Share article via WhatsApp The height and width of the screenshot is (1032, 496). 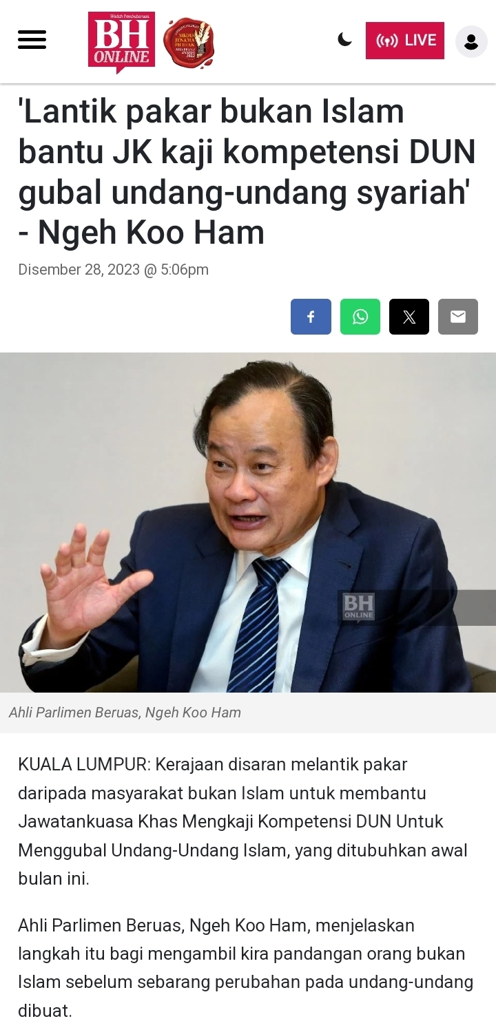coord(360,317)
